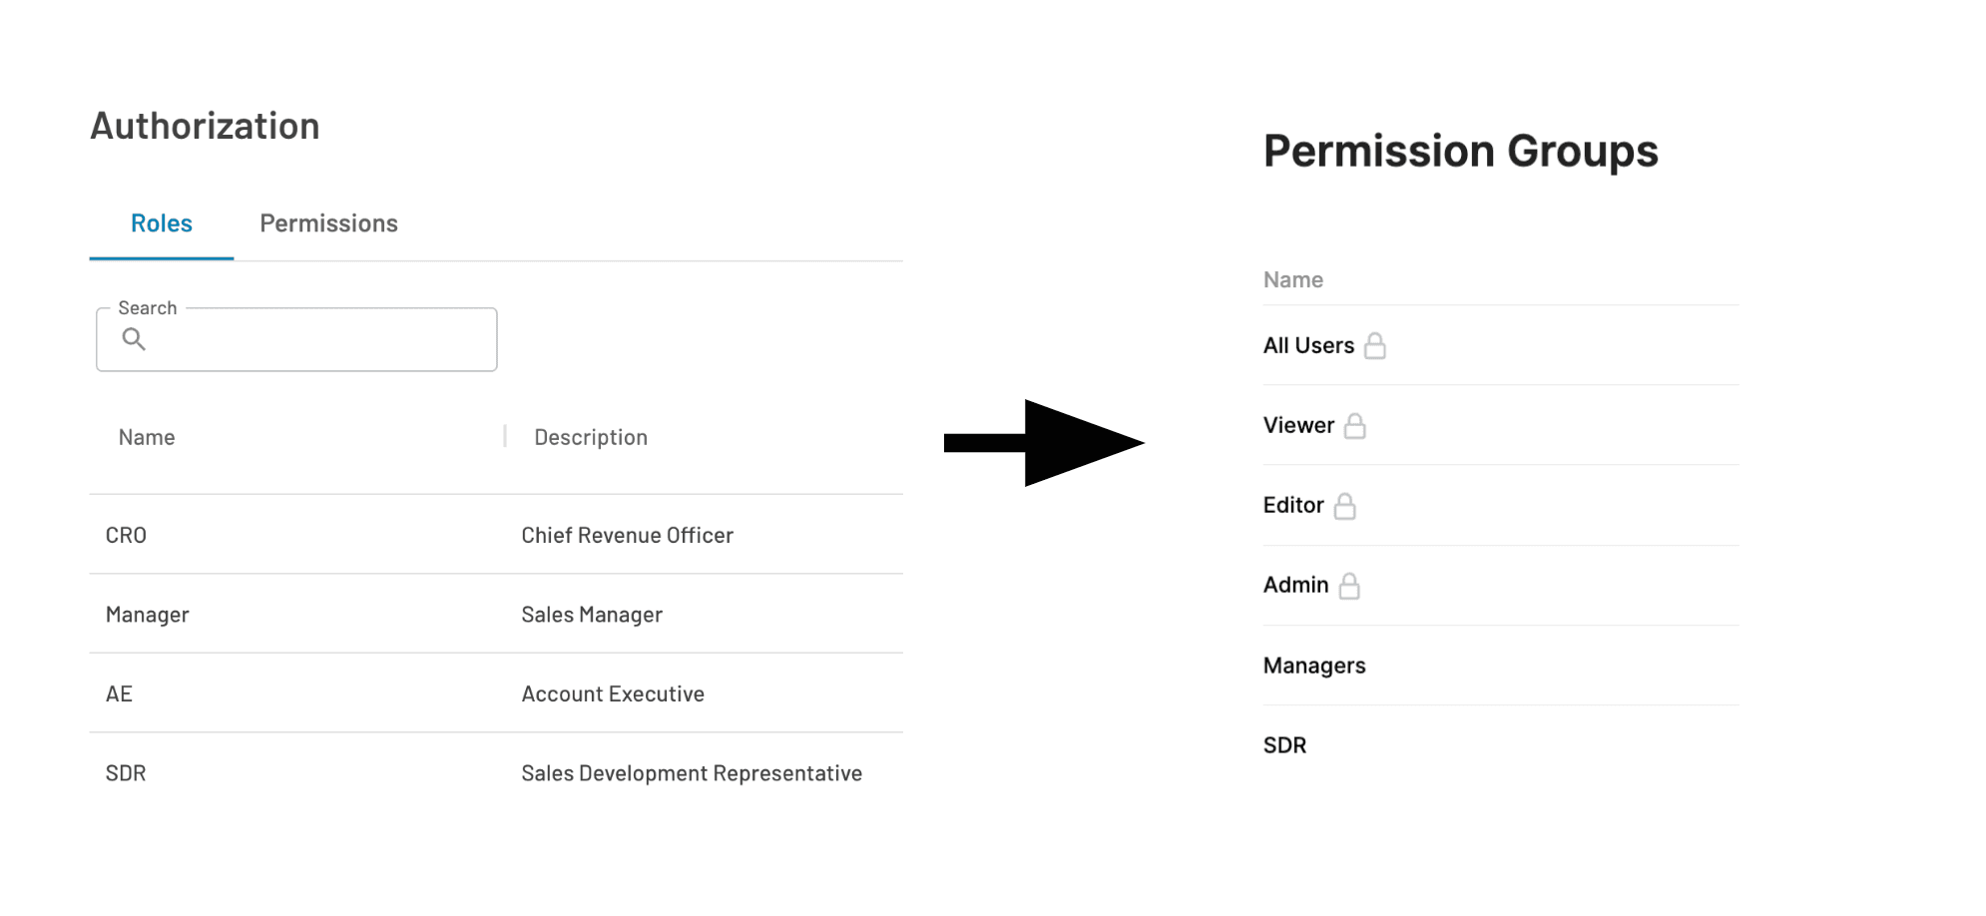This screenshot has height=916, width=1986.
Task: Open the Permissions tab
Action: point(328,224)
